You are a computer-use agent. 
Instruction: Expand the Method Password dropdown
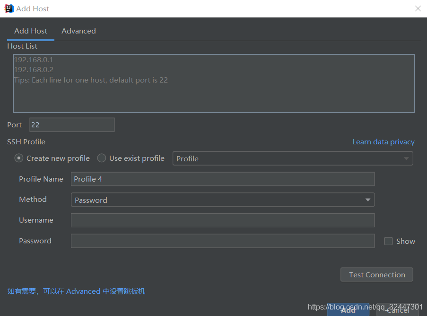(x=223, y=200)
